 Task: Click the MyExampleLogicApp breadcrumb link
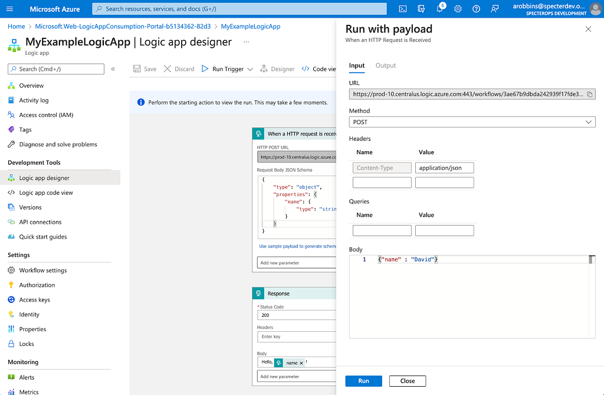coord(250,26)
